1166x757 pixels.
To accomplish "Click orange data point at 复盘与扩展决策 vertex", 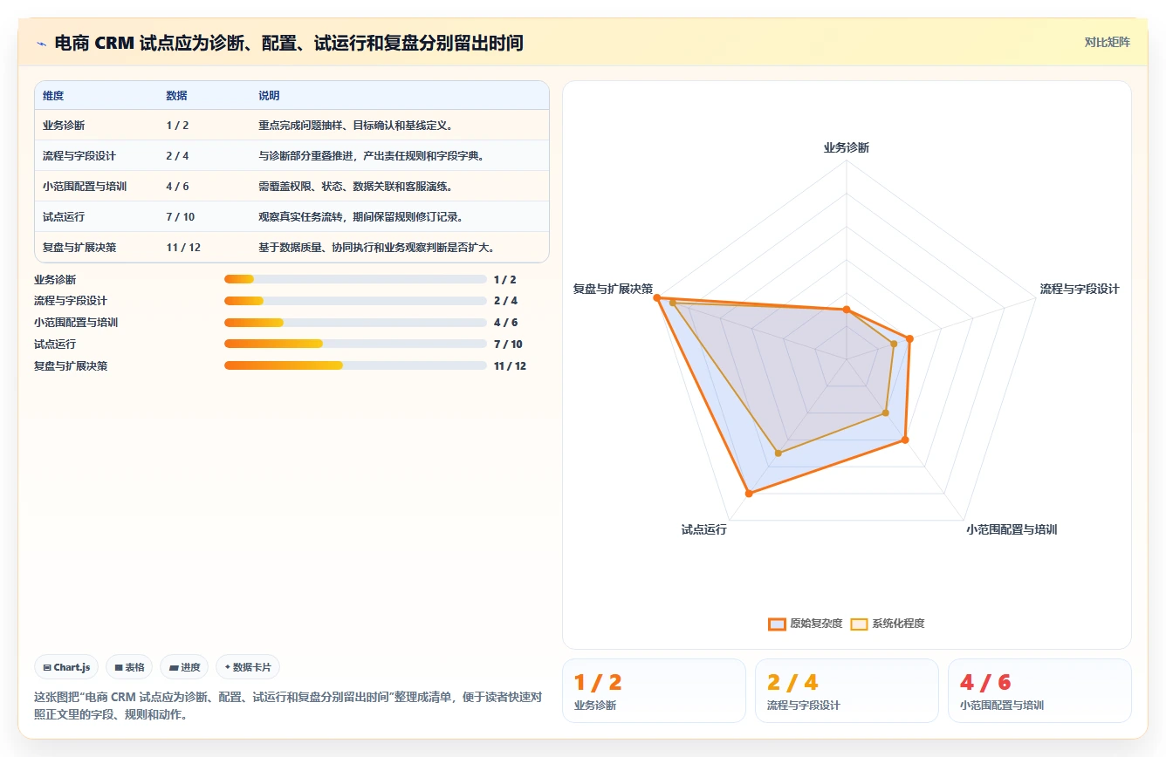I will click(658, 298).
